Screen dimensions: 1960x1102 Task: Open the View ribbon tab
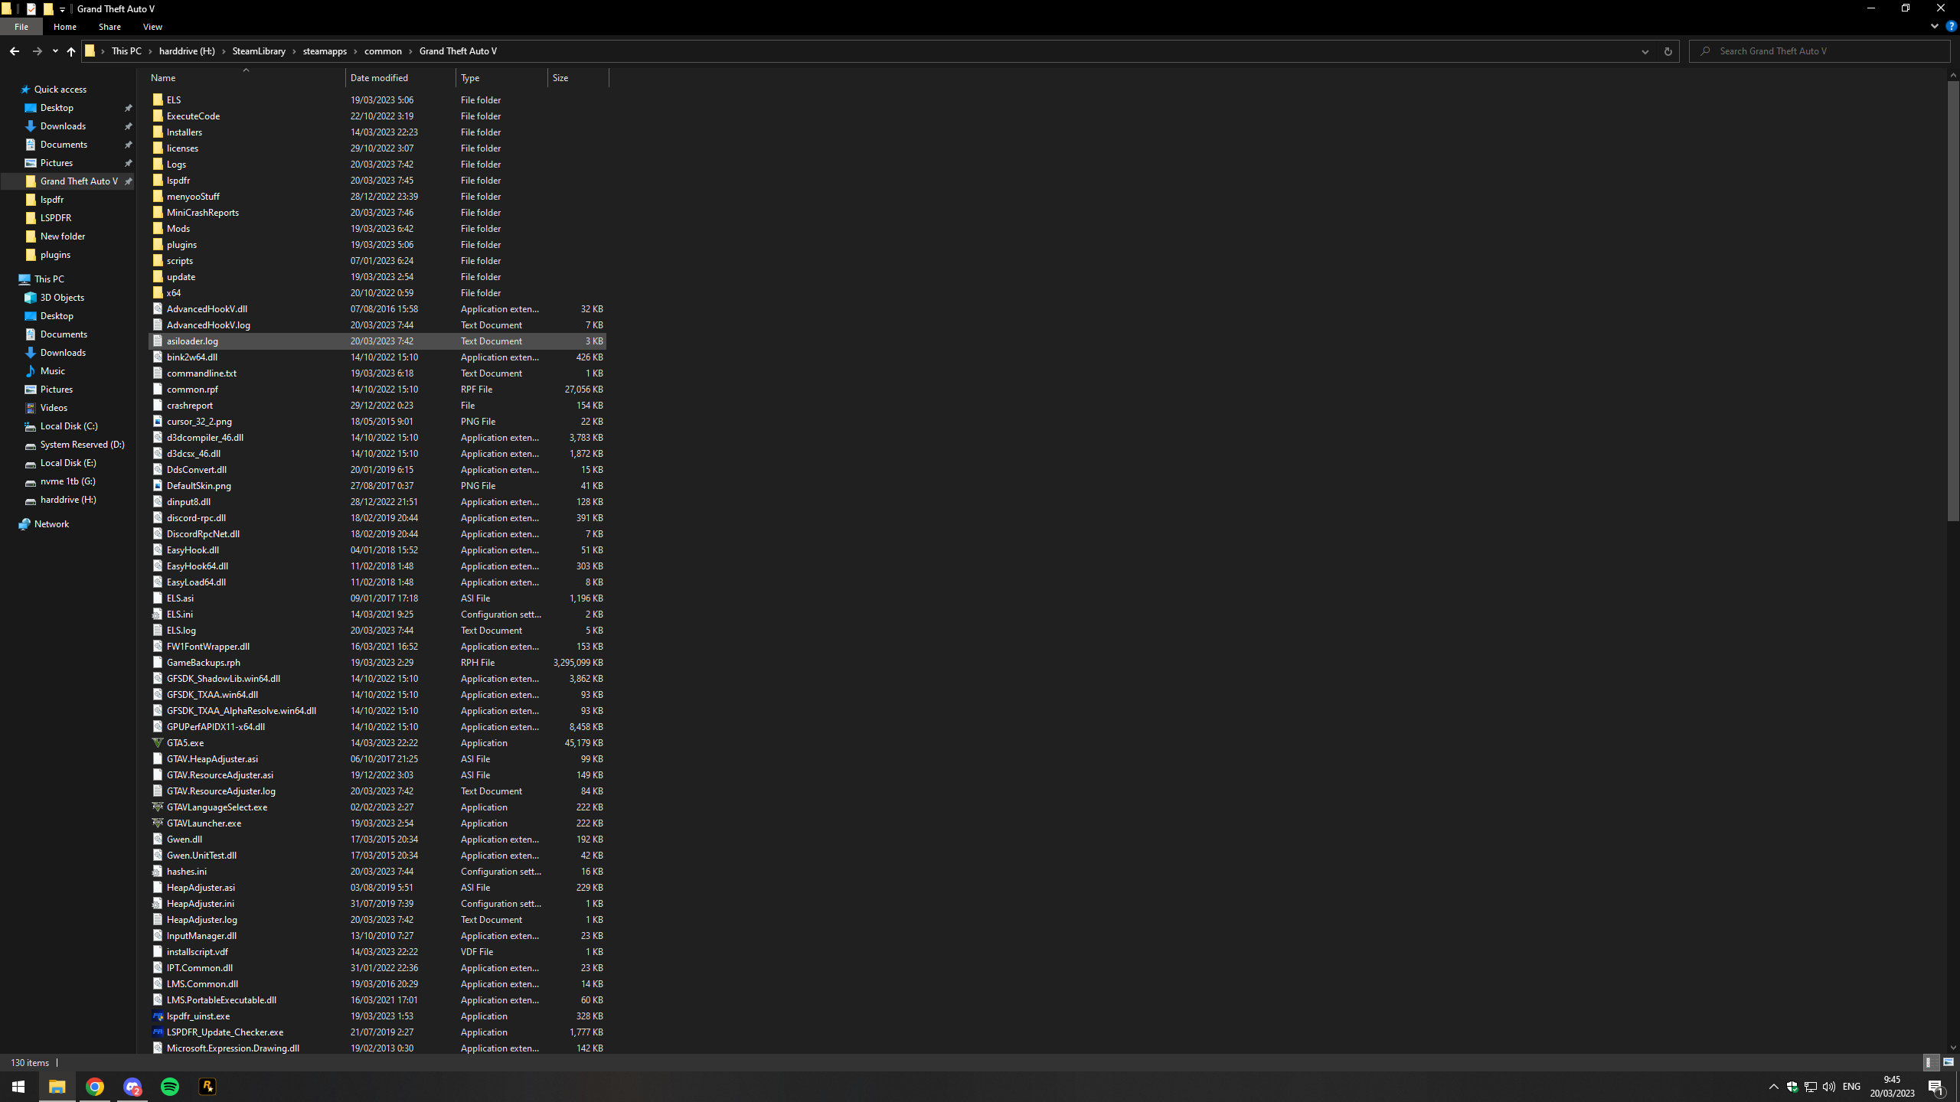152,27
